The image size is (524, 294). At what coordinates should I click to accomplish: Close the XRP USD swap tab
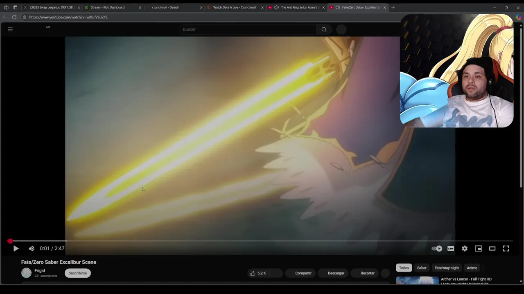point(79,7)
